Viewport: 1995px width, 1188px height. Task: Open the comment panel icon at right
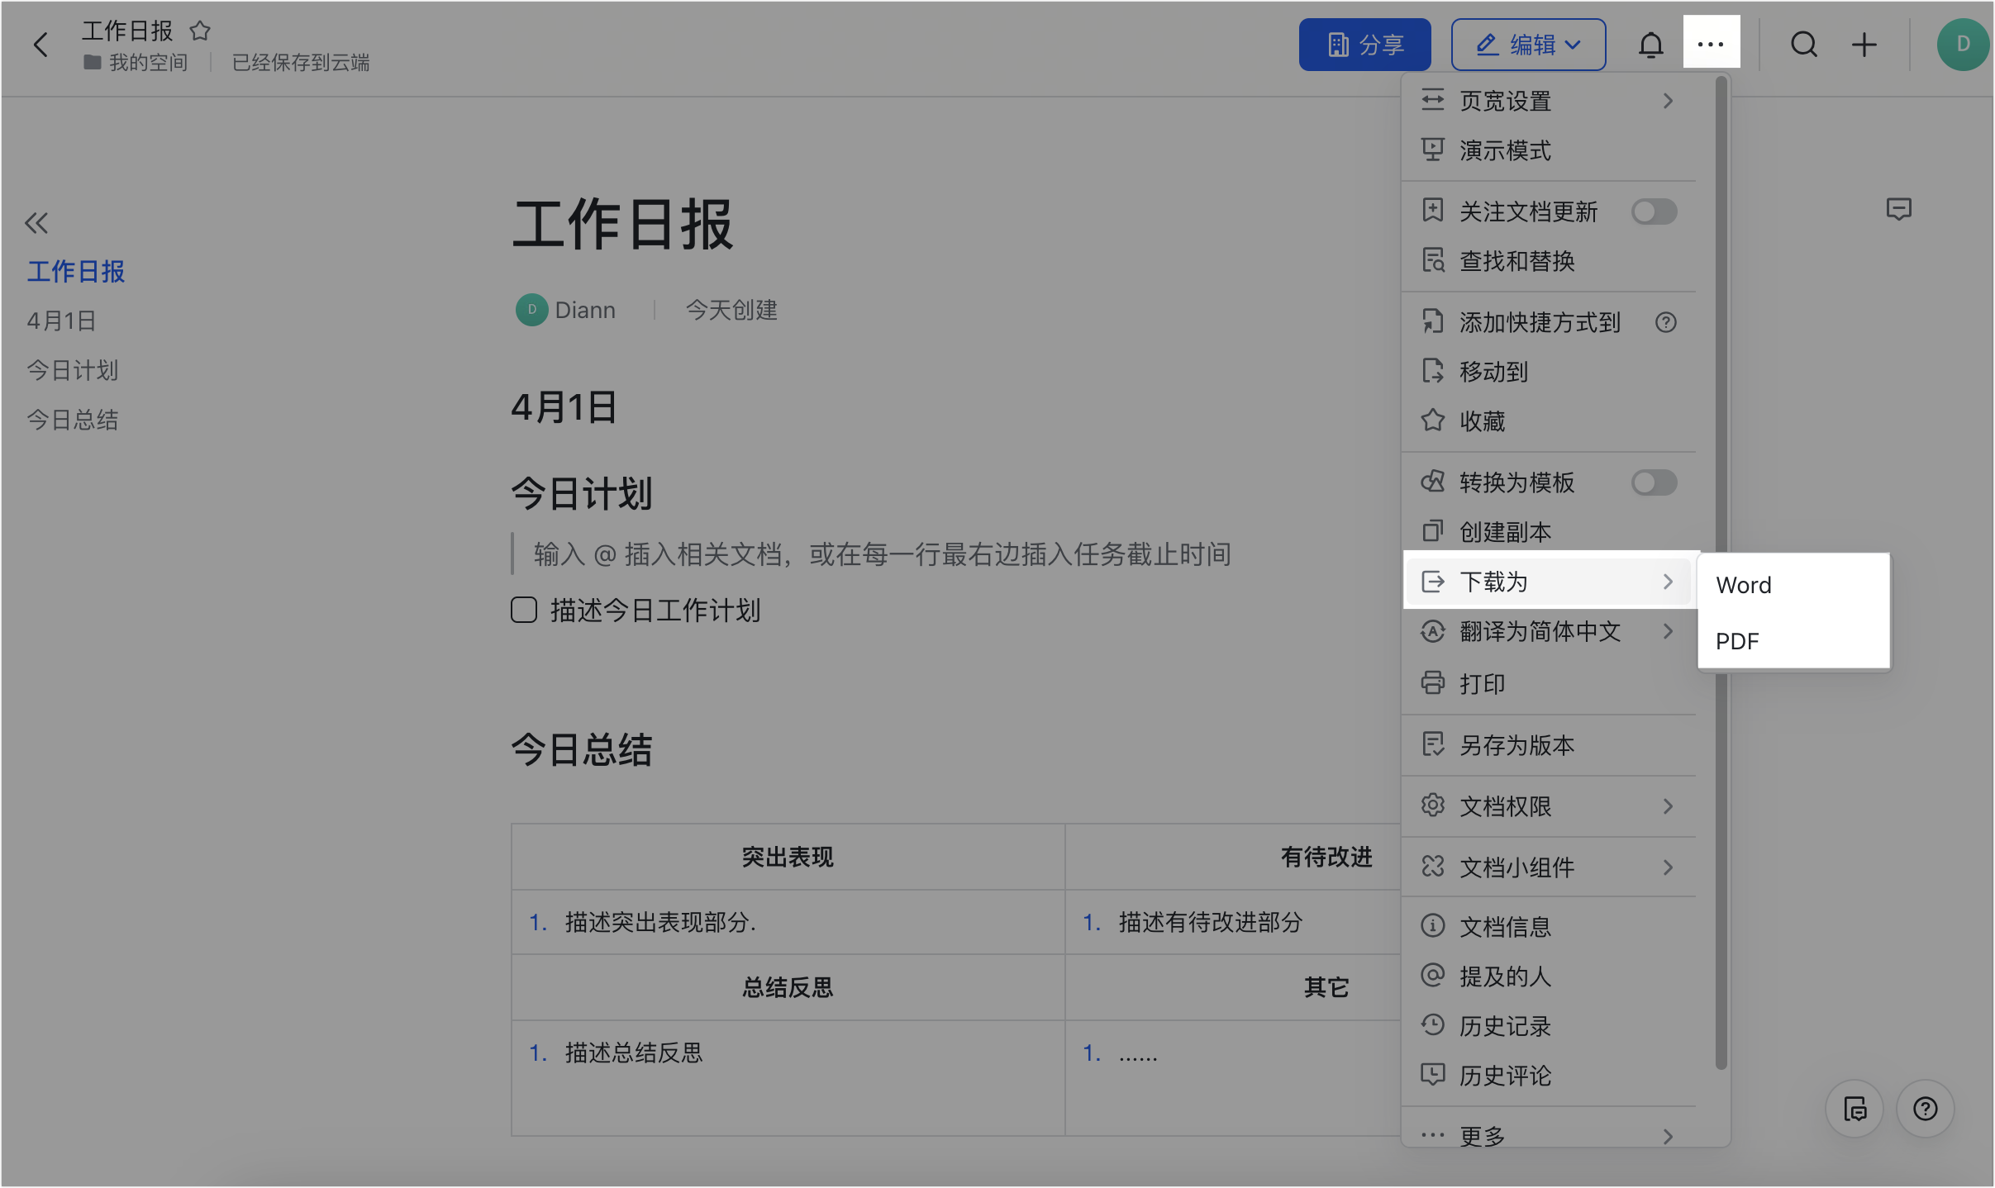click(1898, 210)
